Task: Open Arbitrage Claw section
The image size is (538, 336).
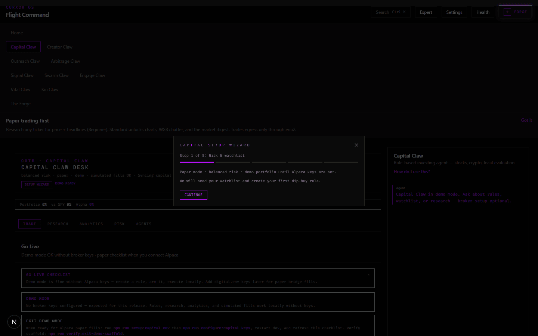Action: [65, 61]
